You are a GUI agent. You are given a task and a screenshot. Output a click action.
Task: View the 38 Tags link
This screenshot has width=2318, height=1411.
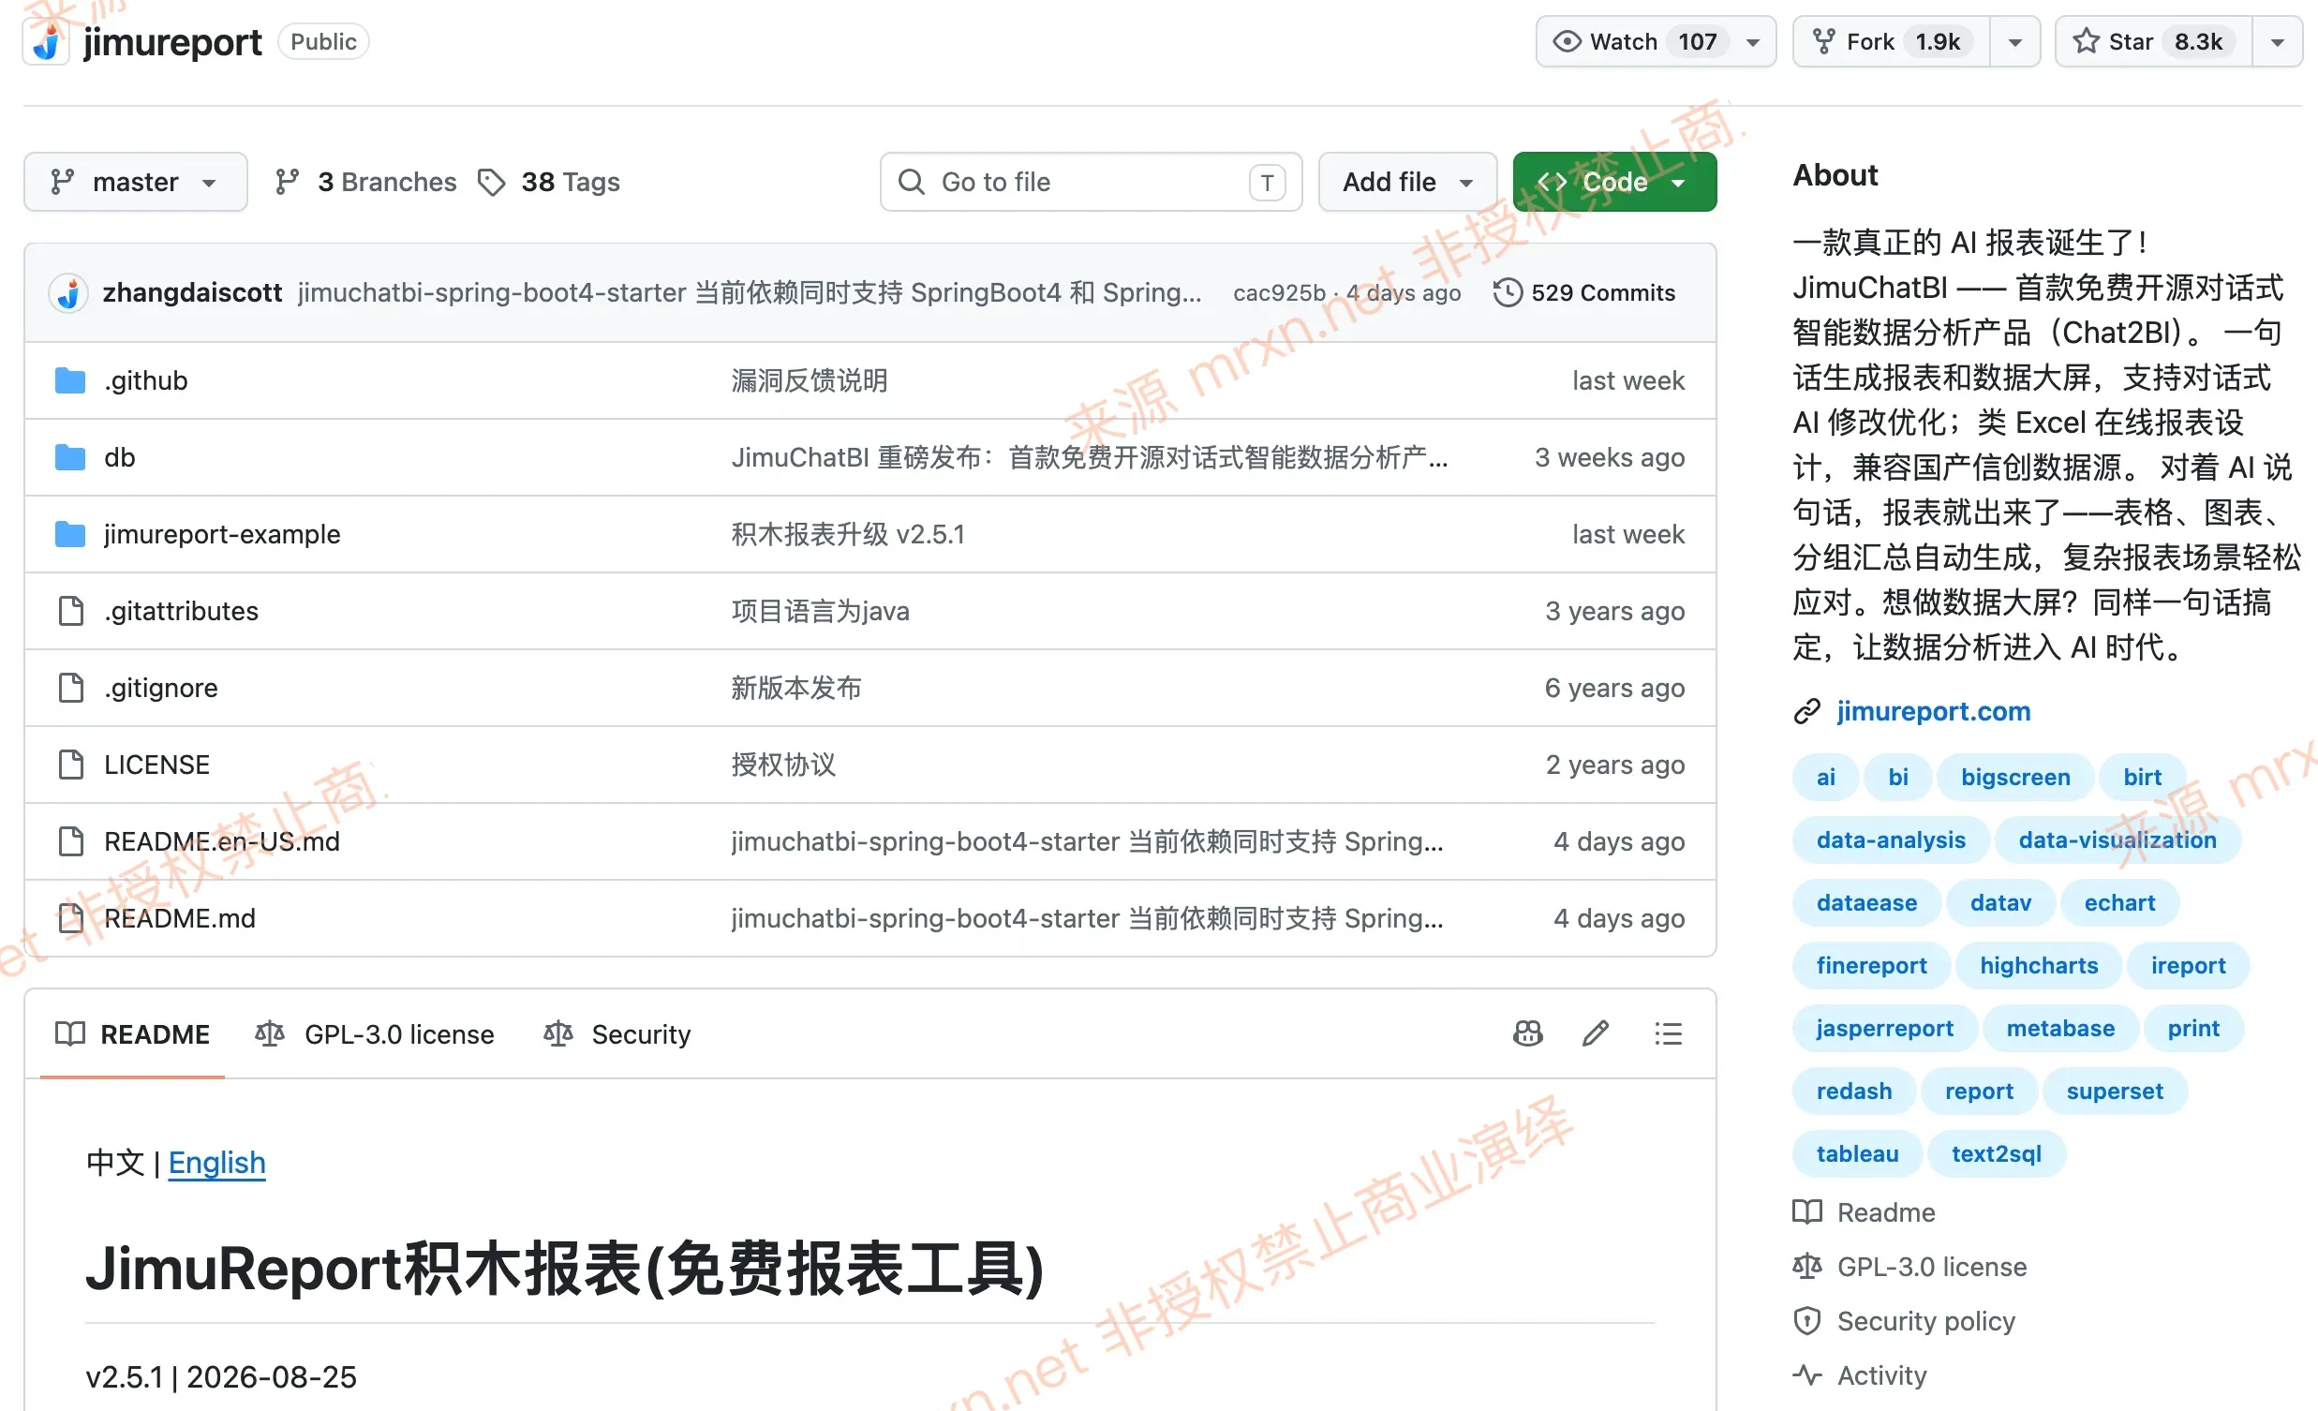(x=549, y=182)
